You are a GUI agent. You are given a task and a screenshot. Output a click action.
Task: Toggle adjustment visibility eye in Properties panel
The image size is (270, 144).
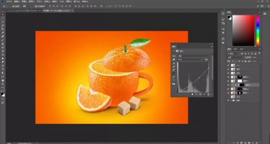coord(205,94)
